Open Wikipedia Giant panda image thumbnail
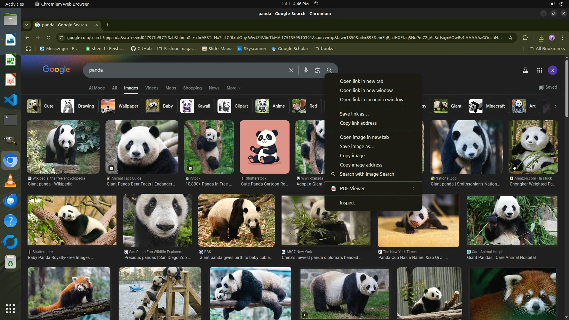The height and width of the screenshot is (320, 569). point(63,147)
